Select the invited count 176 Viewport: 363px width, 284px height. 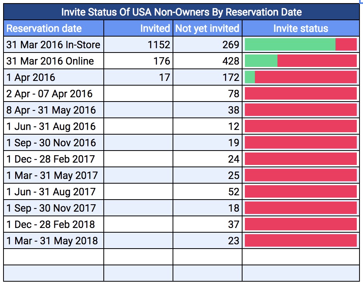tap(163, 61)
